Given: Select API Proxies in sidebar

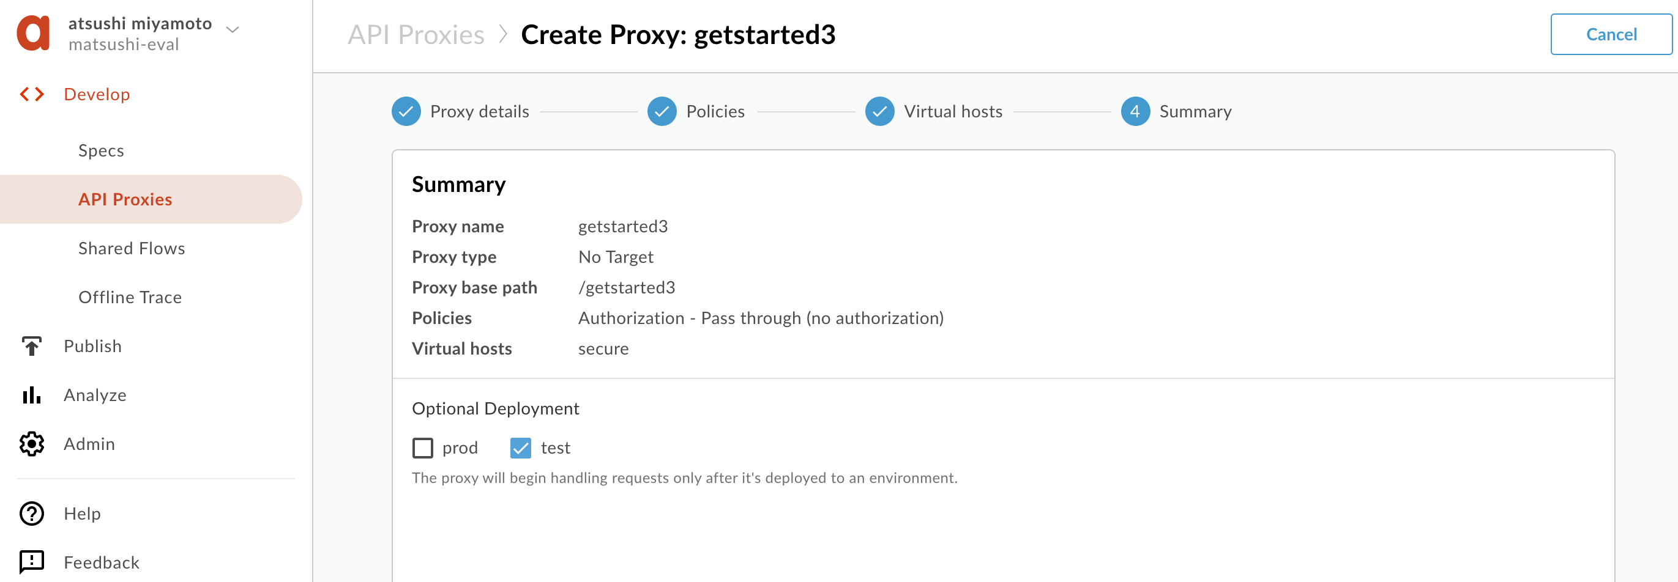Looking at the screenshot, I should click(x=125, y=199).
